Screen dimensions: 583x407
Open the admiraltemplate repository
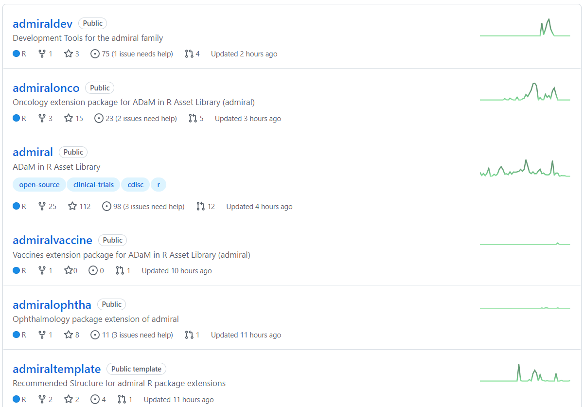pos(56,369)
